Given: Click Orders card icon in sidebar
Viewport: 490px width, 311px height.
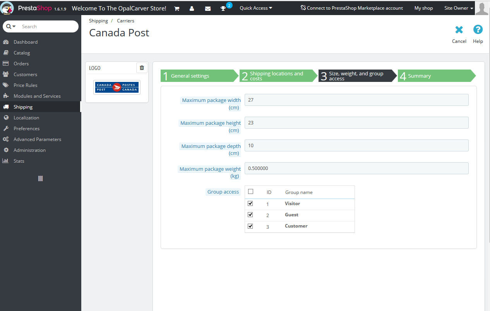Looking at the screenshot, I should click(x=6, y=63).
